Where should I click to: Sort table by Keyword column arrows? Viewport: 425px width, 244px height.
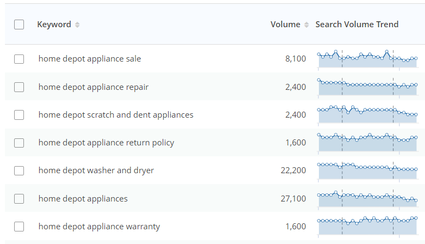tap(77, 25)
